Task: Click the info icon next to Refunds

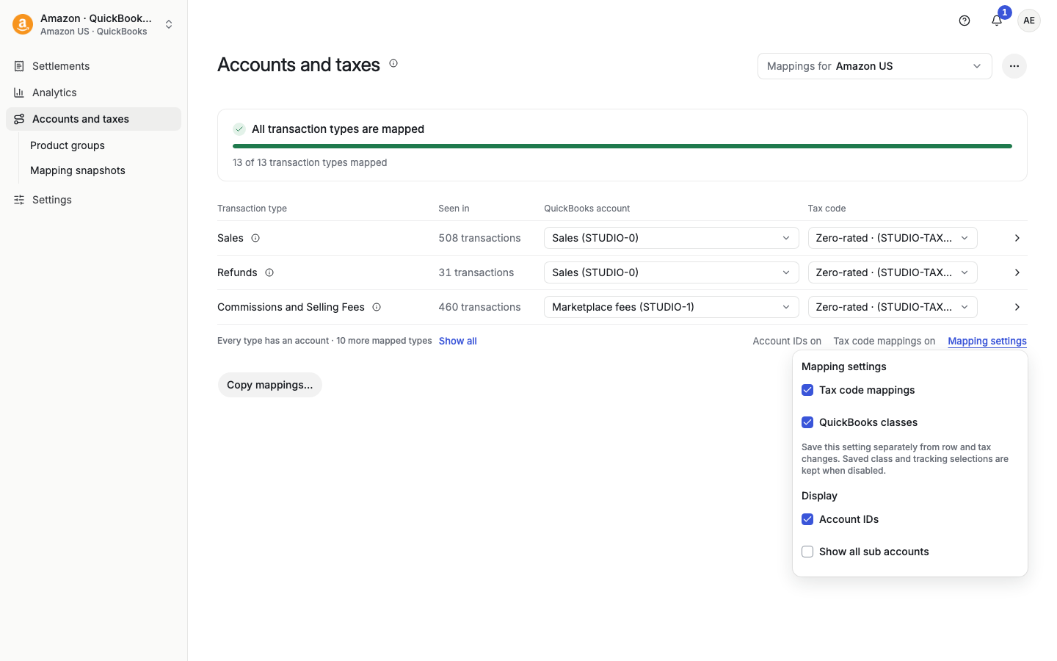Action: [269, 272]
